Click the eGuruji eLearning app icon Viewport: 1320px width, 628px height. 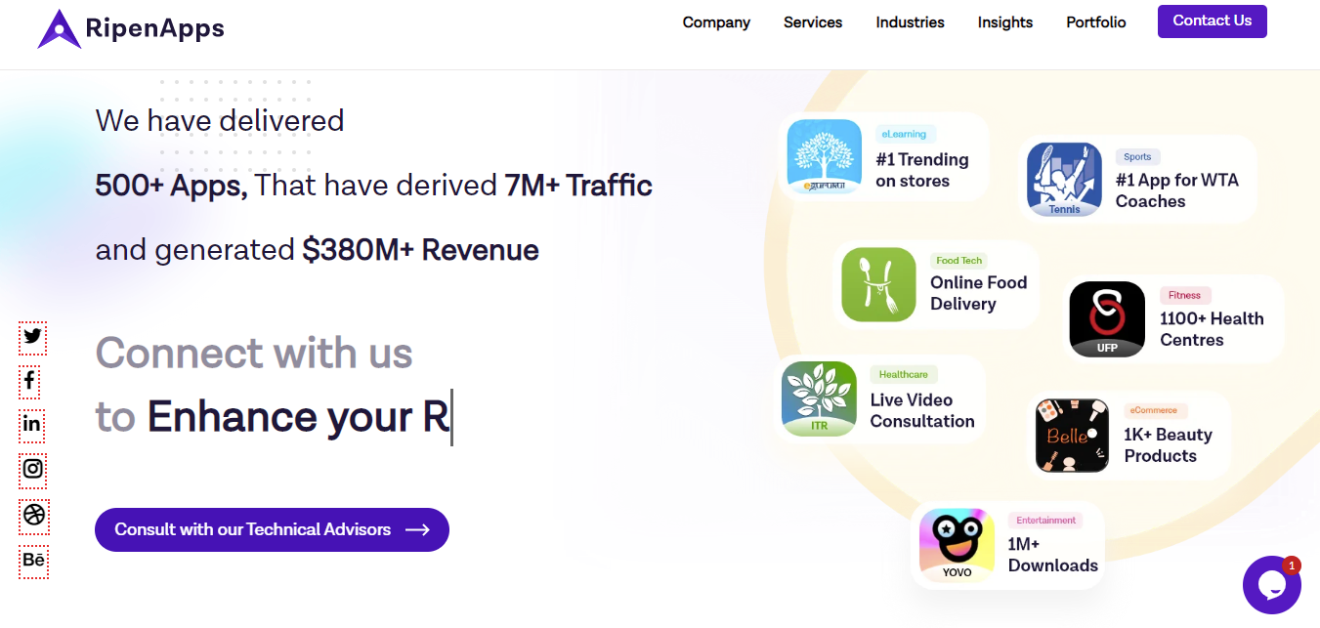pyautogui.click(x=824, y=156)
